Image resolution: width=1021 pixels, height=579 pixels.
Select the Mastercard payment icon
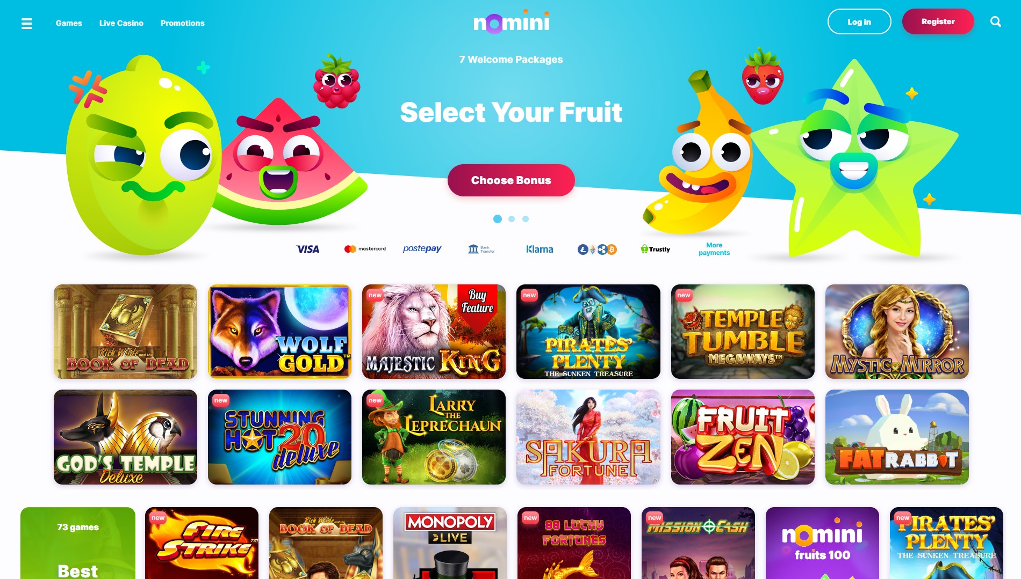365,249
